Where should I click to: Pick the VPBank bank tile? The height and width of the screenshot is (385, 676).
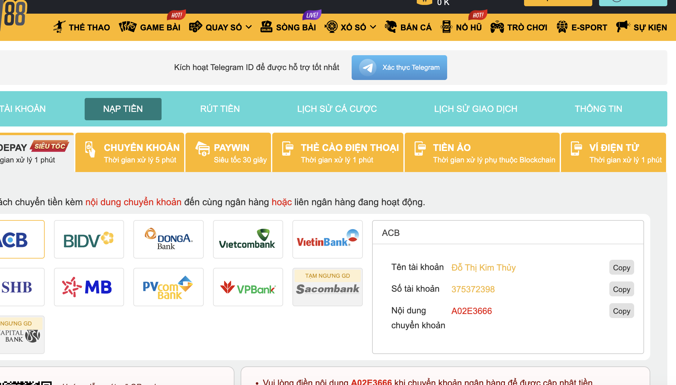pos(248,287)
